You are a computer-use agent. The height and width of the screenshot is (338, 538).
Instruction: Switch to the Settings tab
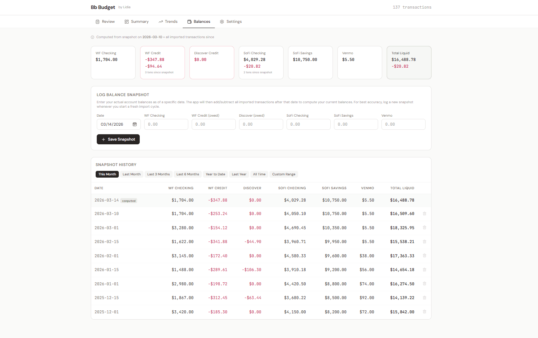tap(231, 21)
